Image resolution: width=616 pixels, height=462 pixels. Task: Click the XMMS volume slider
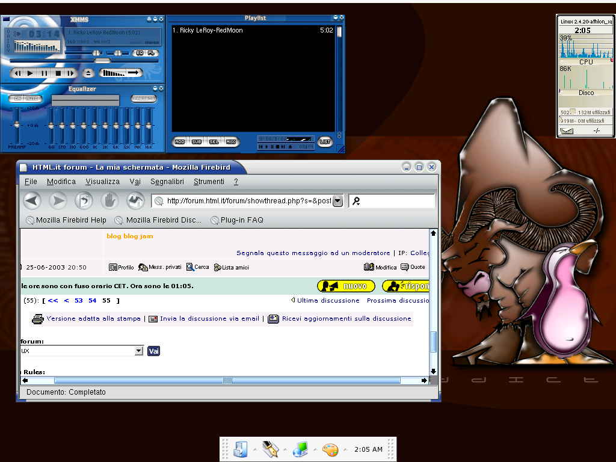[84, 53]
